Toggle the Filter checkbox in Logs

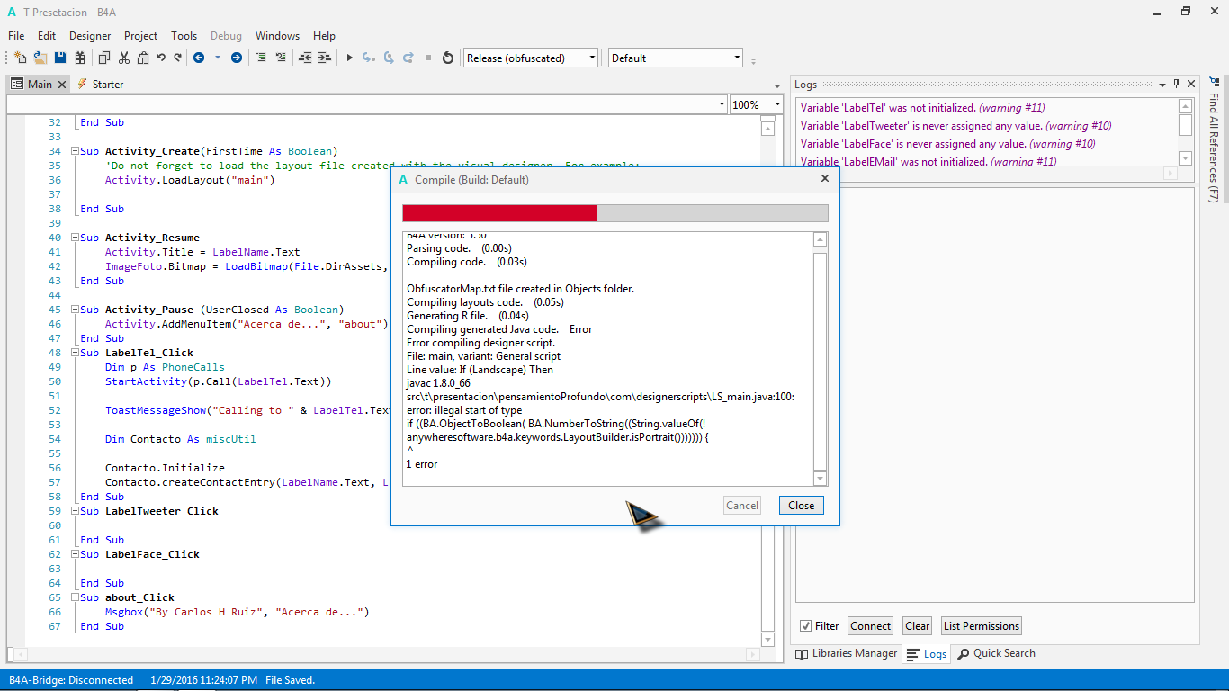805,626
